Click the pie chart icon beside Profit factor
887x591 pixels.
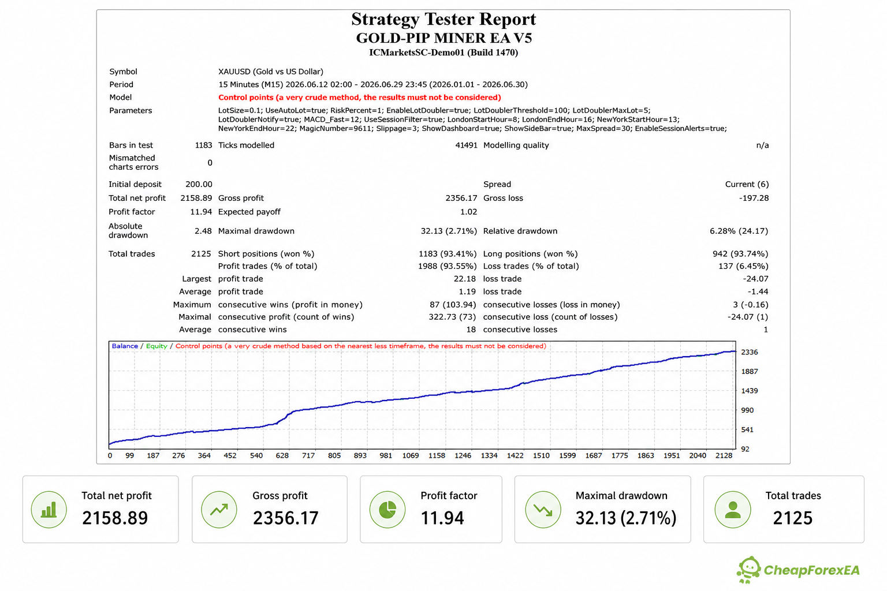[x=387, y=510]
